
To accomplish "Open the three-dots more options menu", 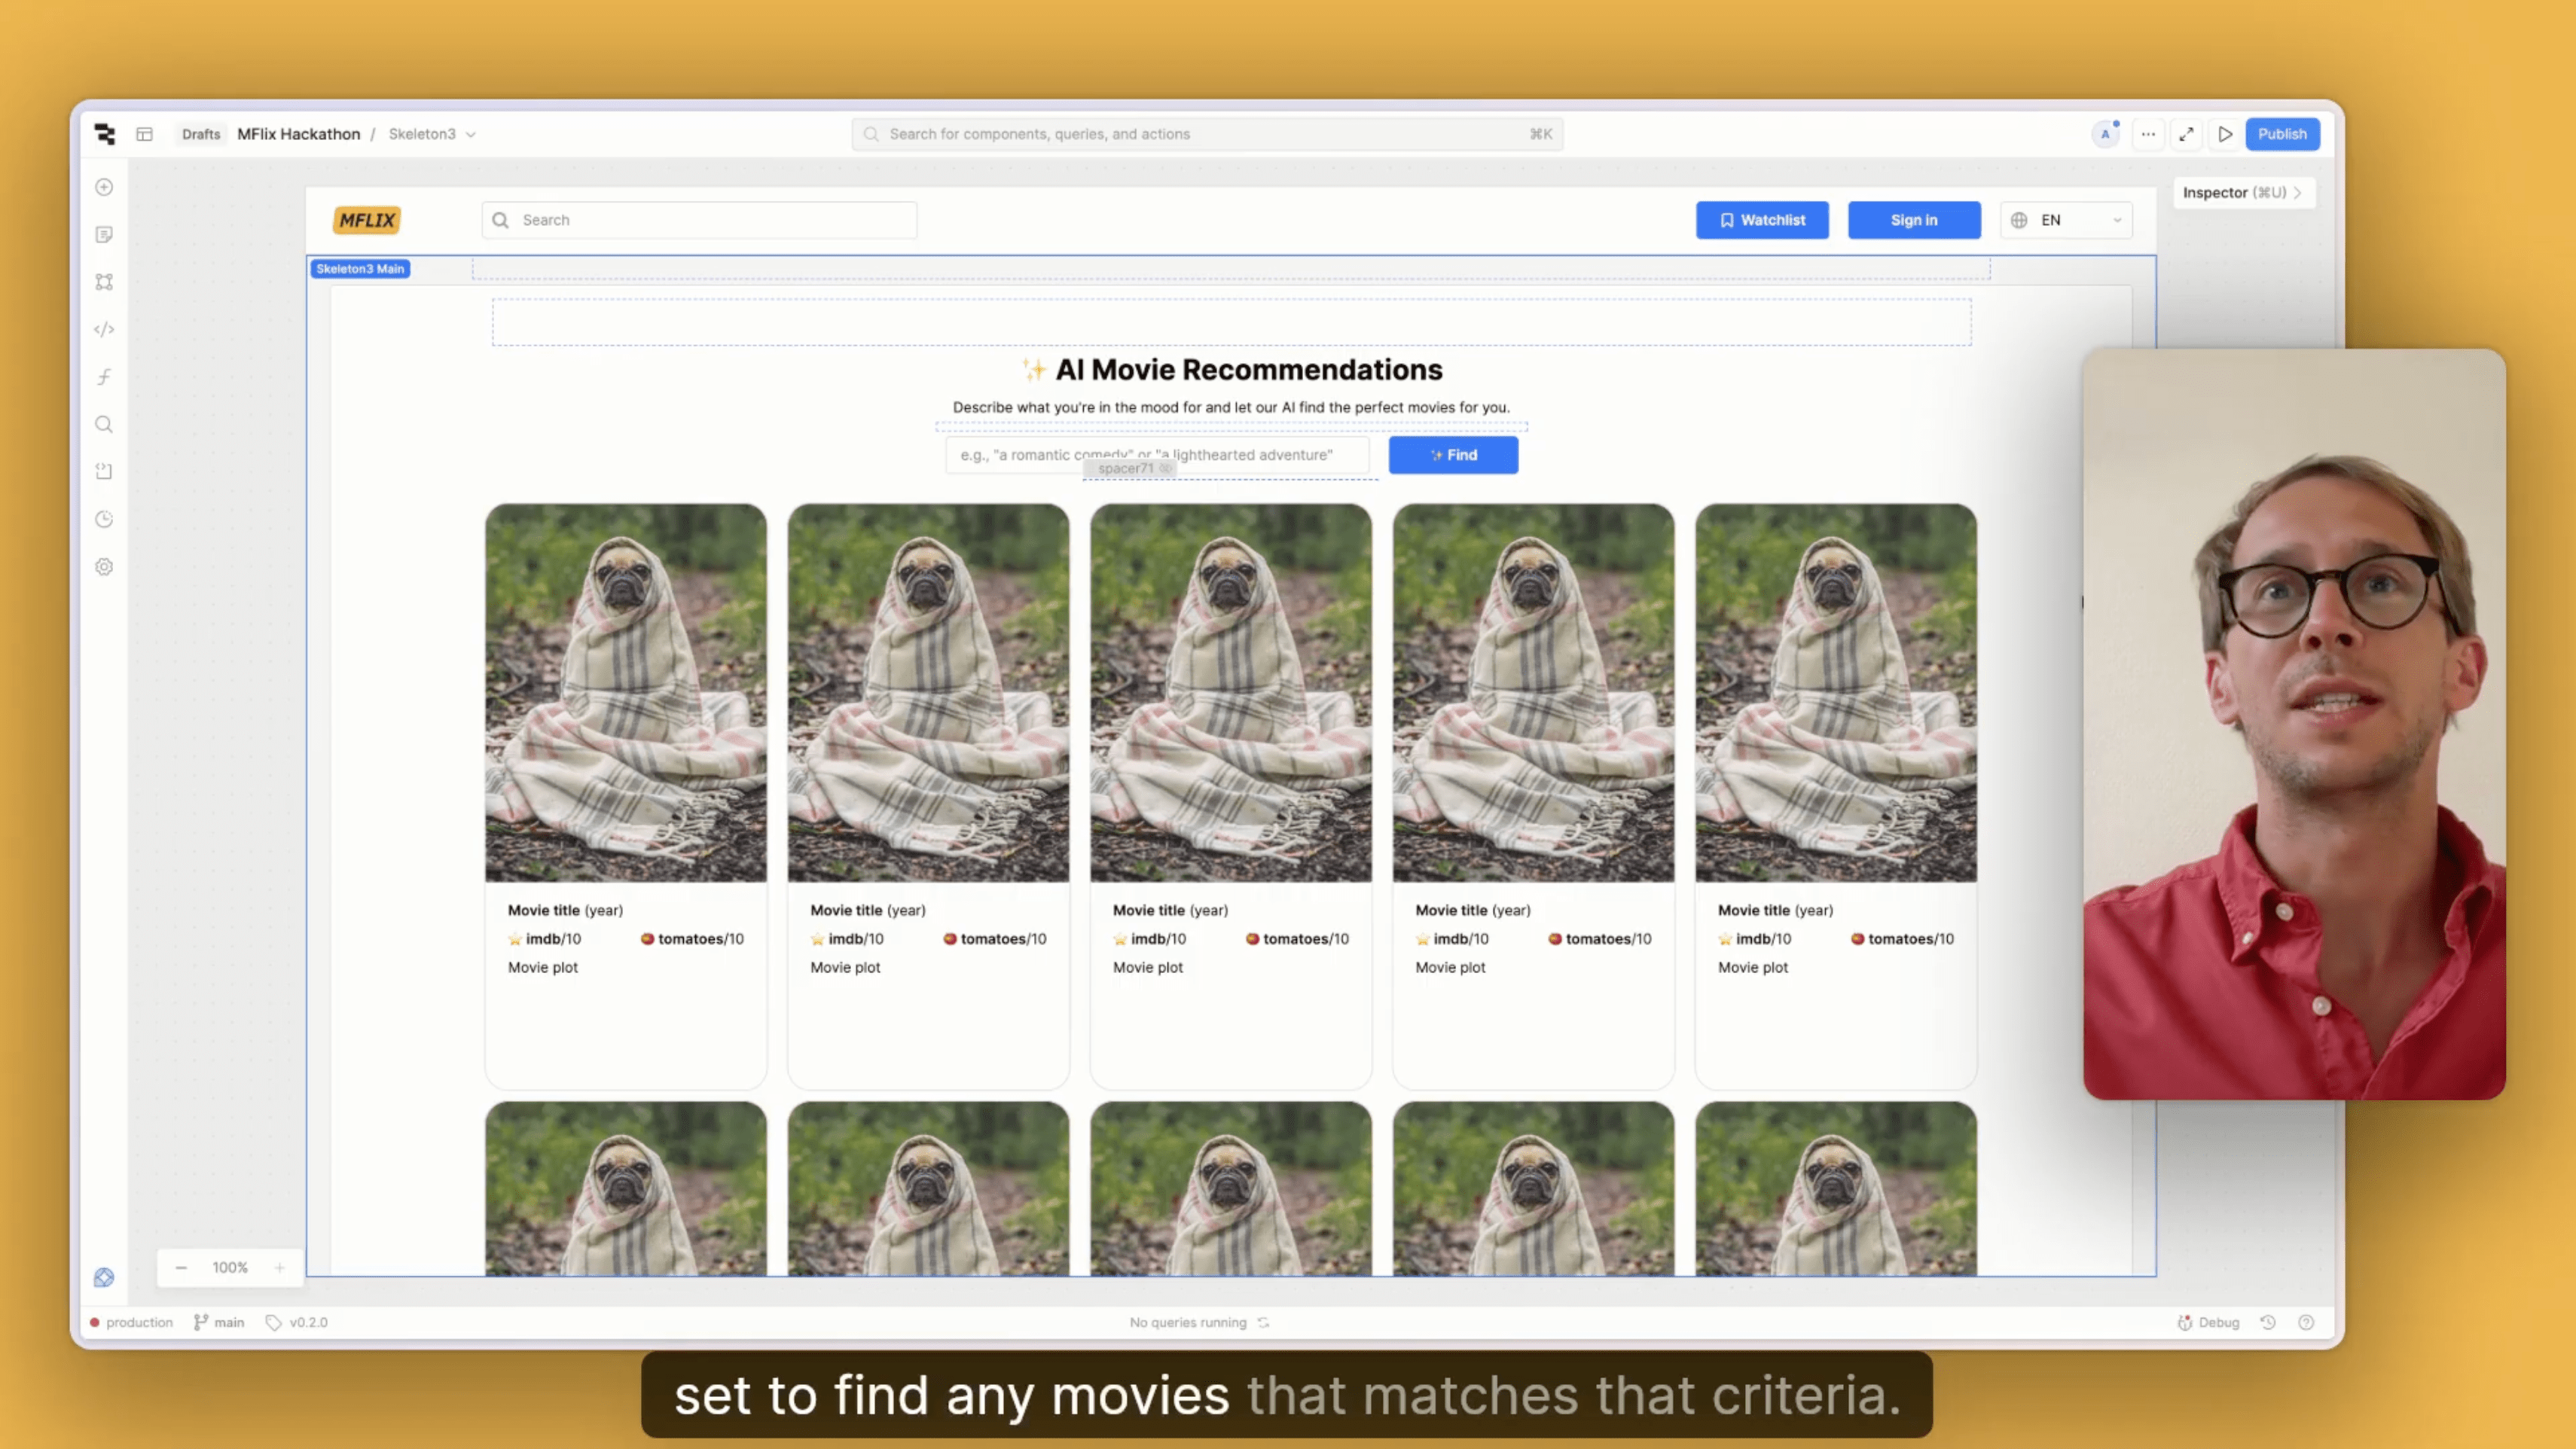I will (x=2148, y=134).
